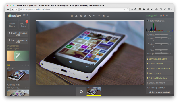
Task: Redo the edit with forward arrow
Action: tap(99, 16)
